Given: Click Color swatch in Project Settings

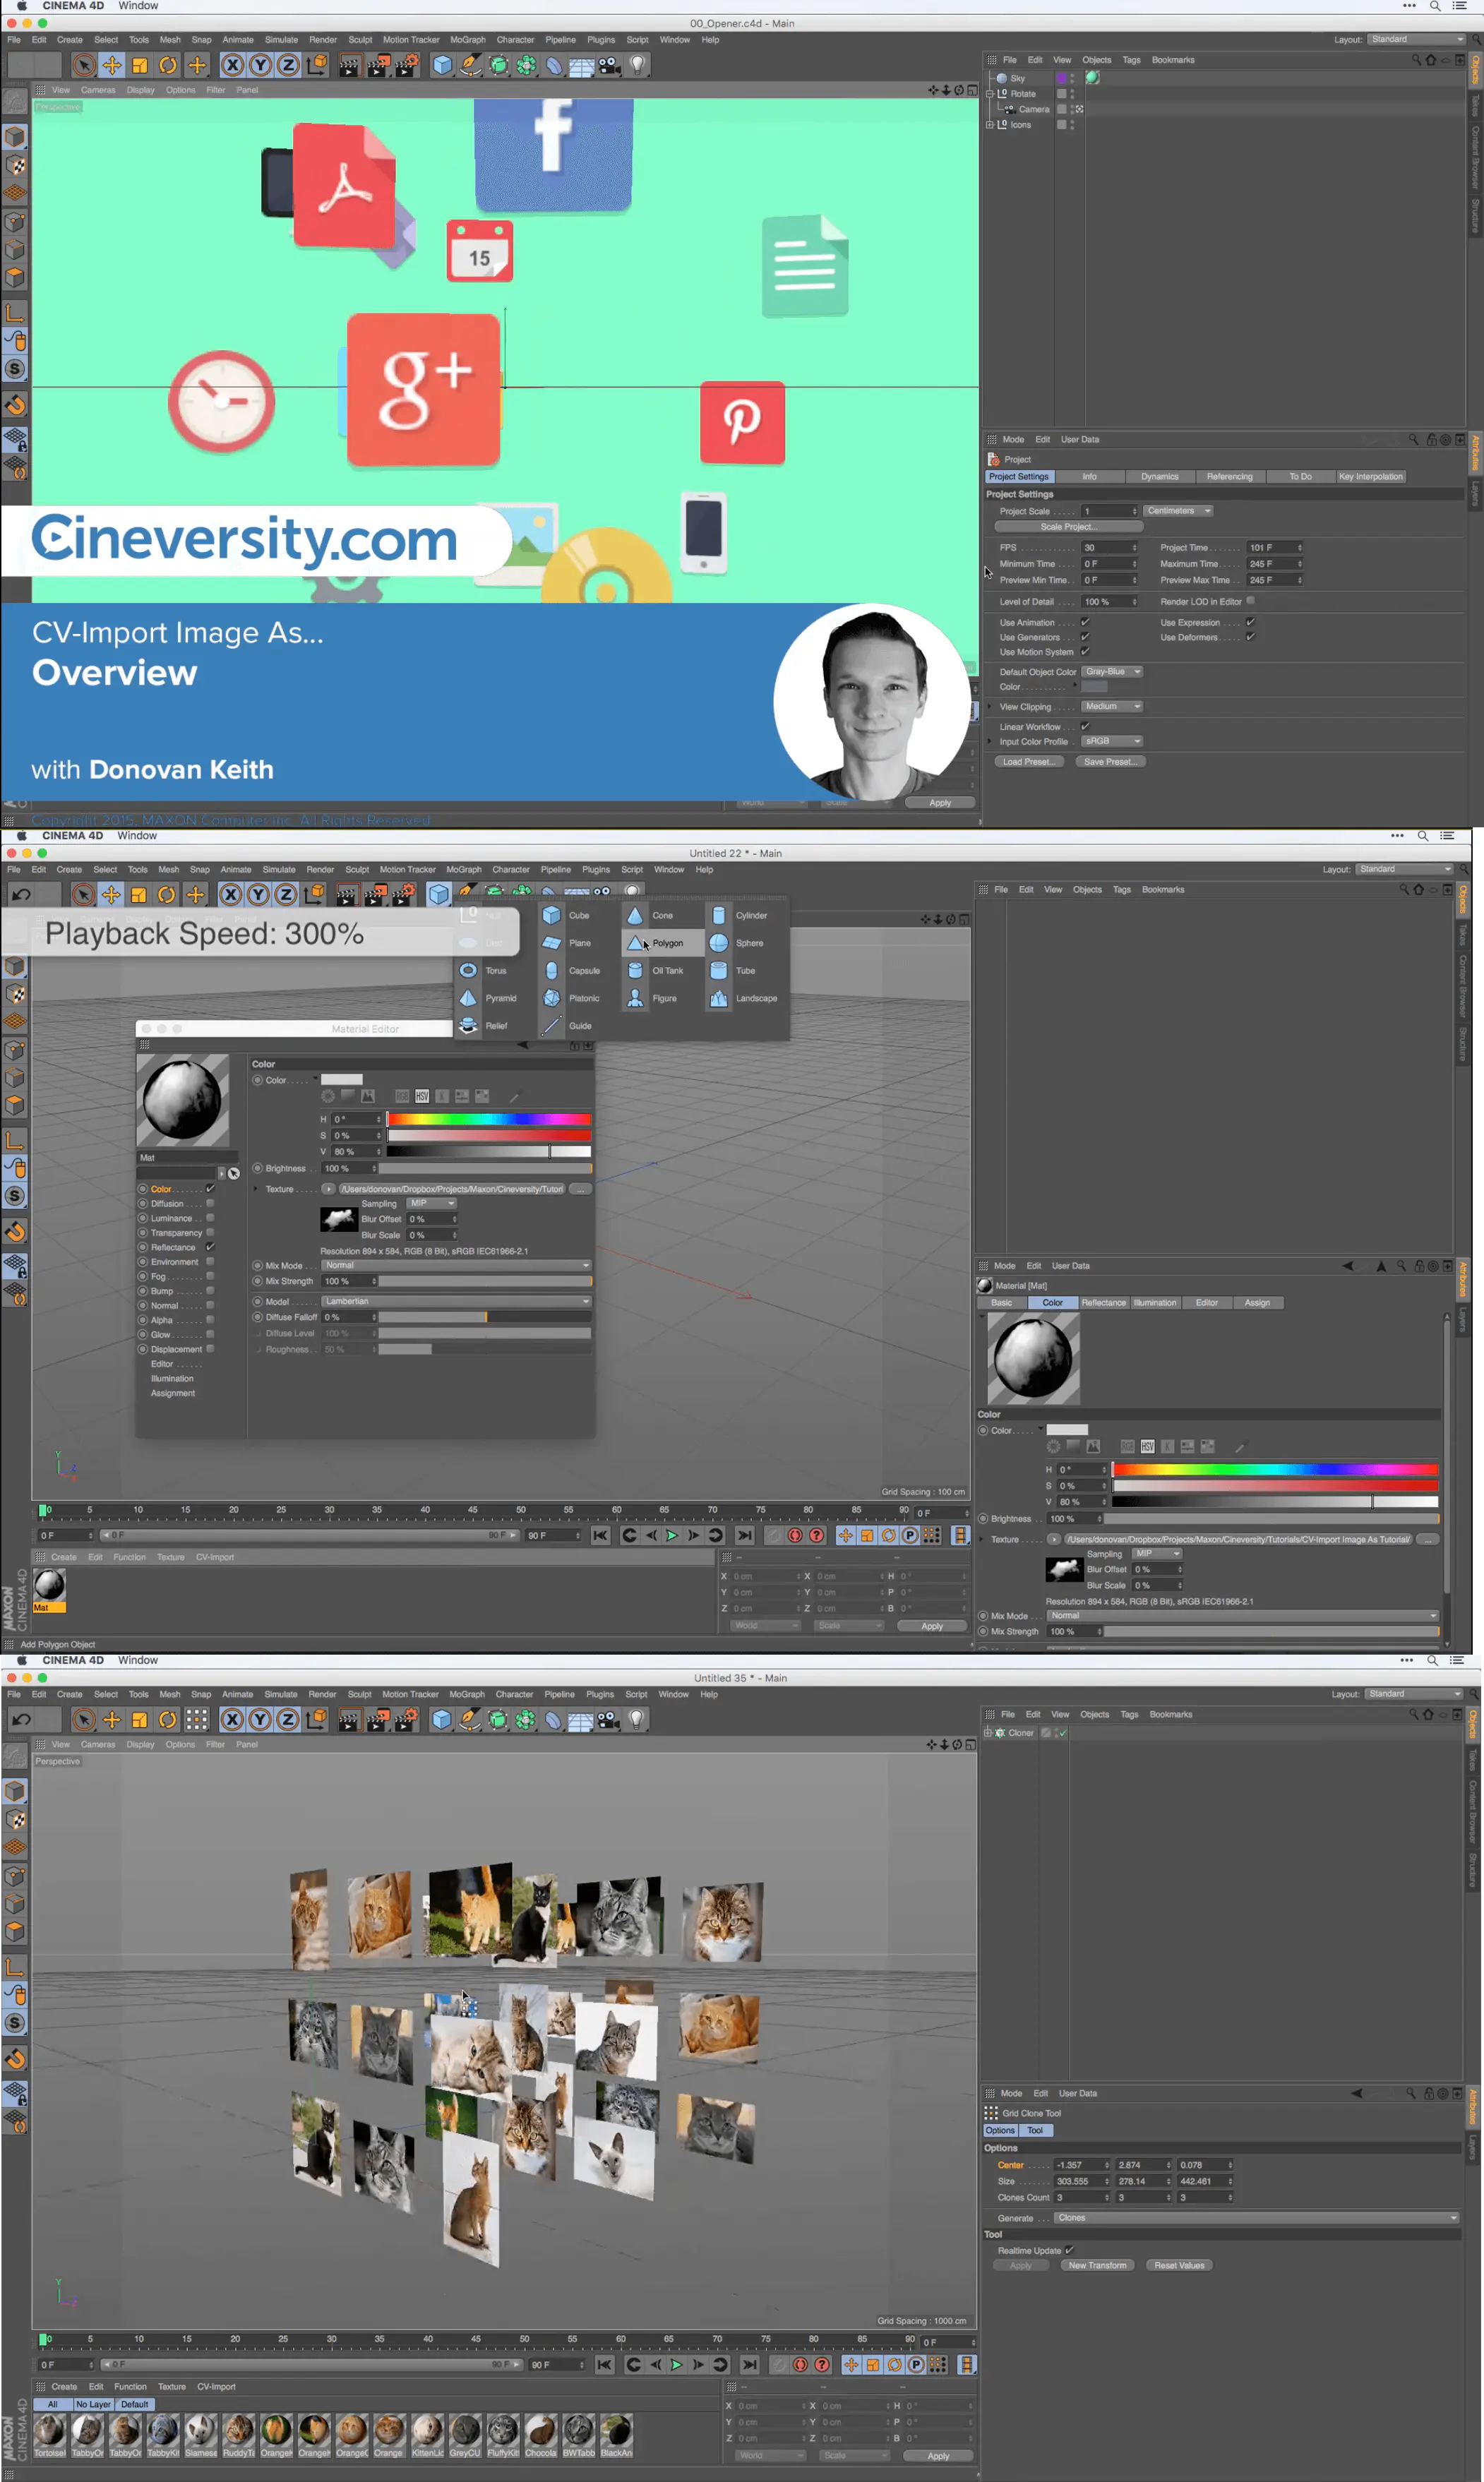Looking at the screenshot, I should click(x=1094, y=687).
